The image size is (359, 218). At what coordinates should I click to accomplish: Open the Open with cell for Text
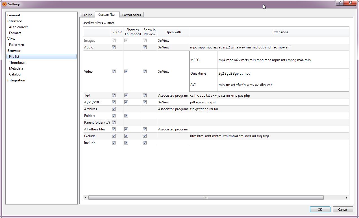(173, 95)
